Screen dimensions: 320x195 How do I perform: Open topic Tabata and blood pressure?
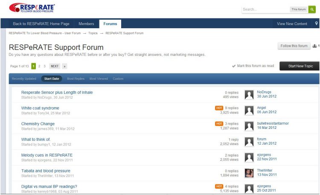coord(46,171)
